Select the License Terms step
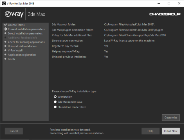 [16, 25]
